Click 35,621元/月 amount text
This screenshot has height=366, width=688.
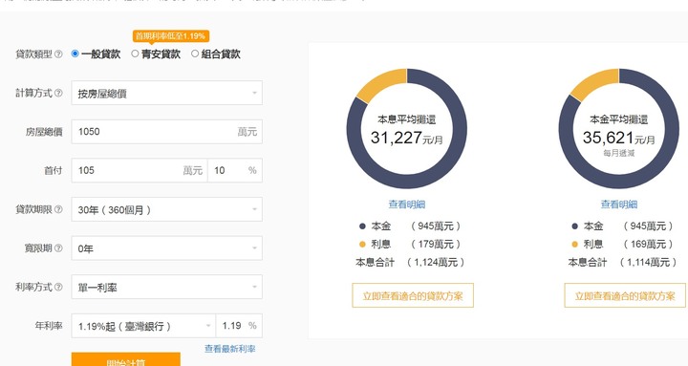[x=618, y=138]
